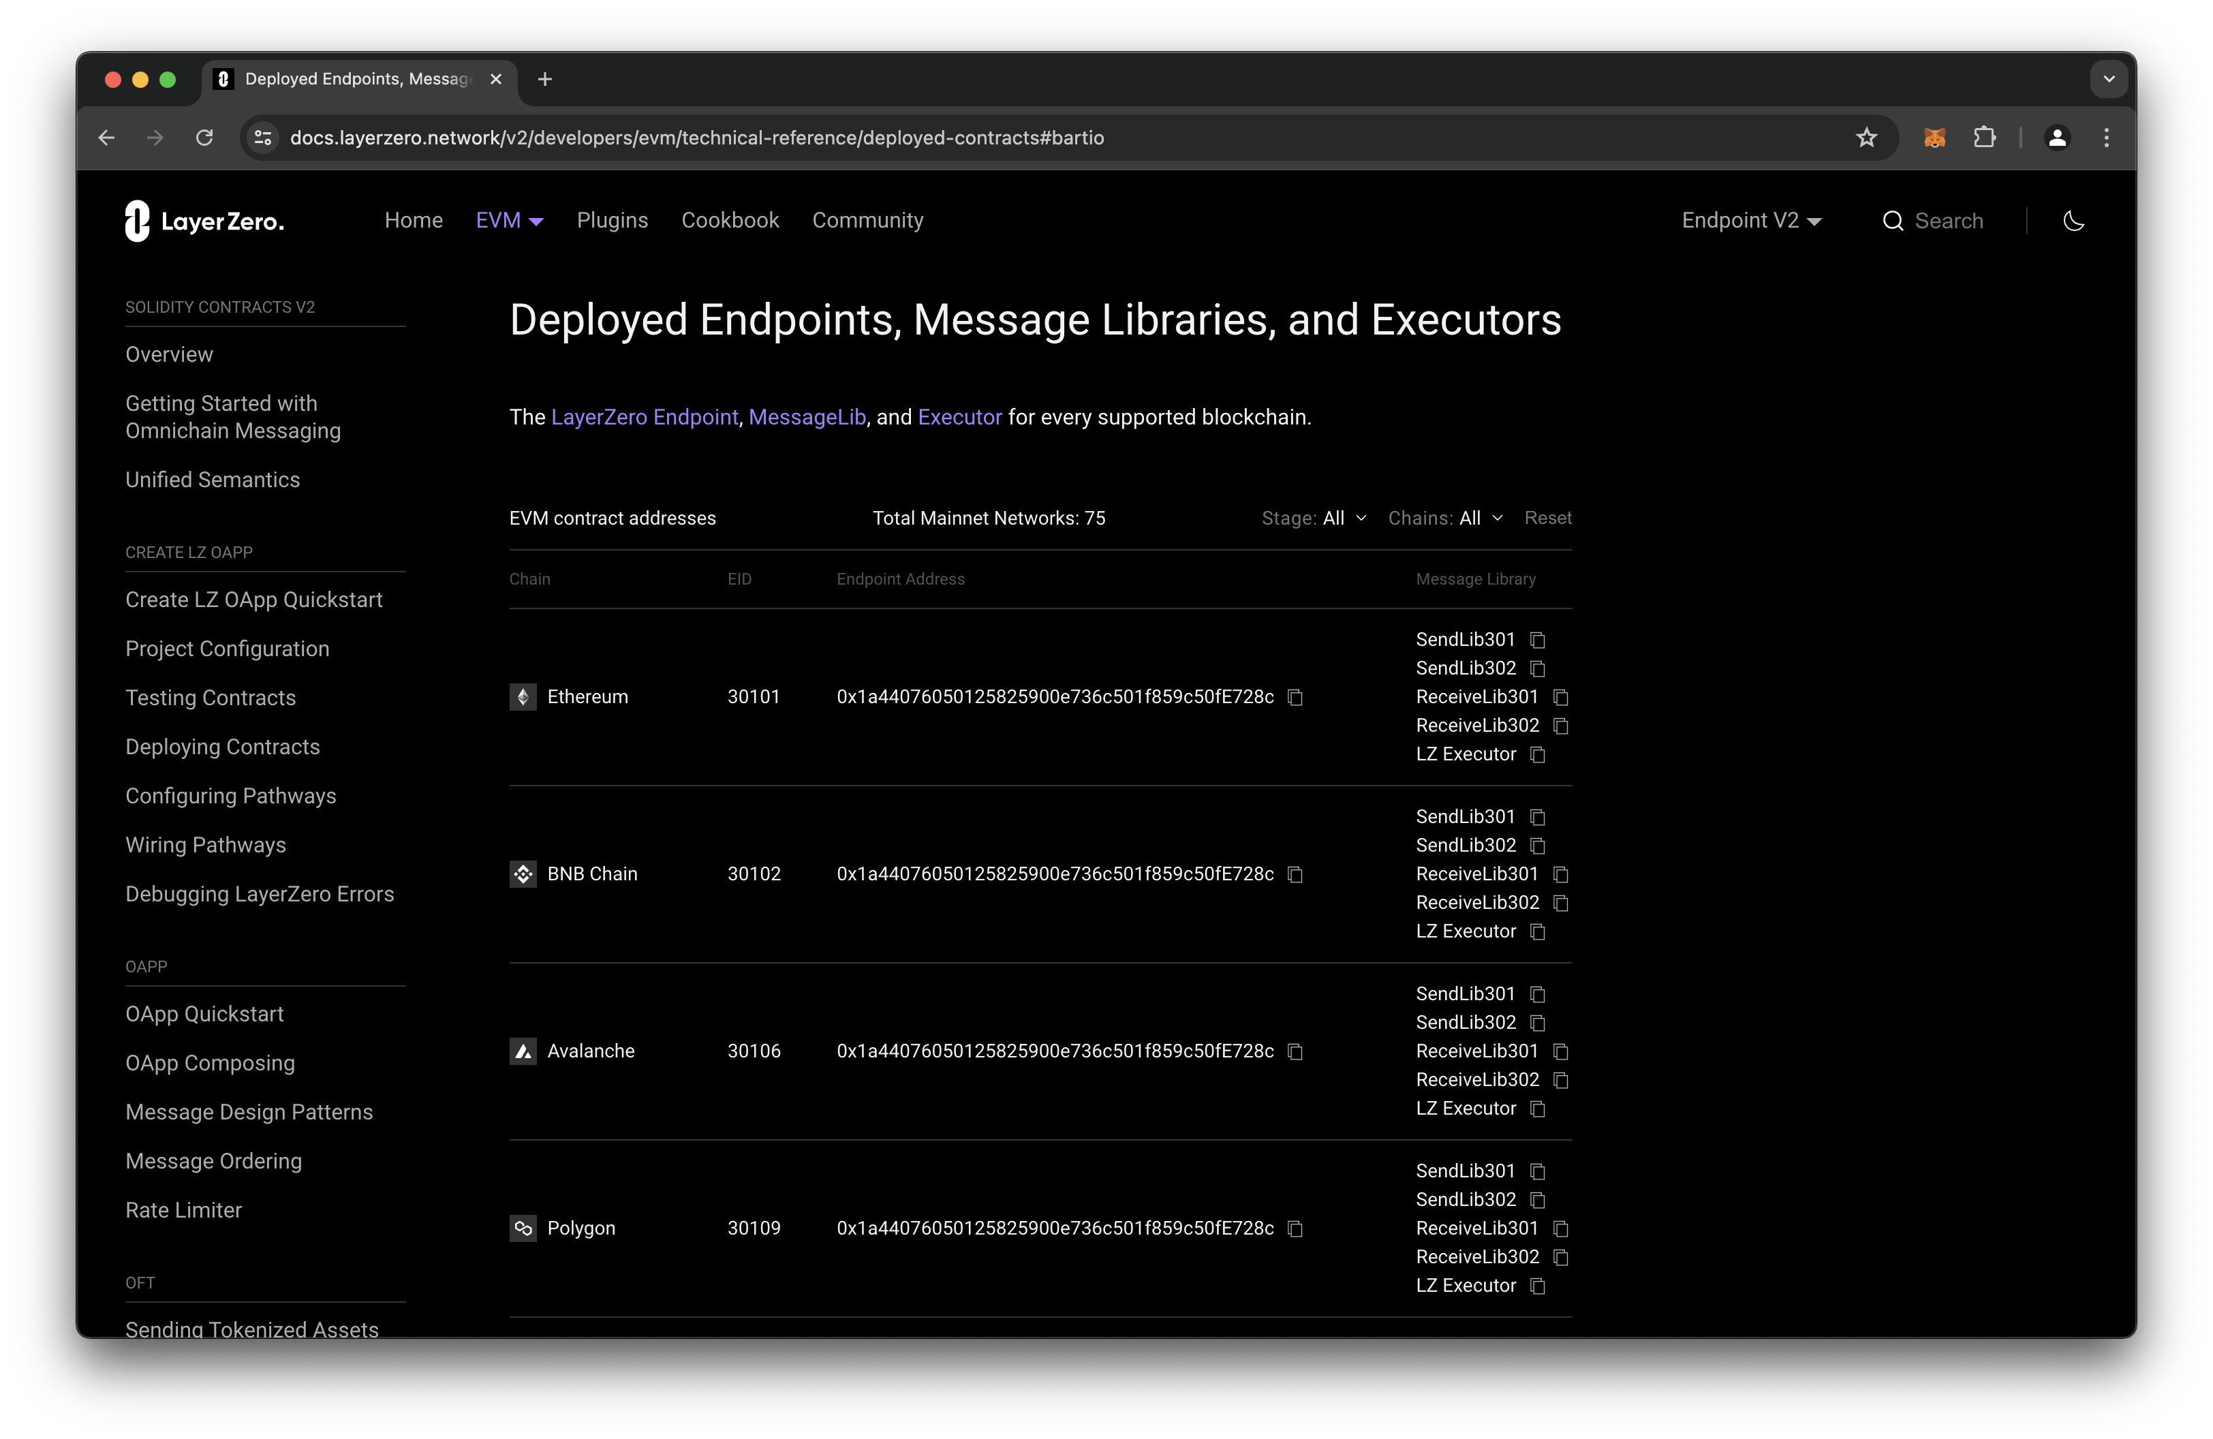This screenshot has height=1439, width=2213.
Task: Copy the Avalanche endpoint address
Action: click(x=1295, y=1051)
